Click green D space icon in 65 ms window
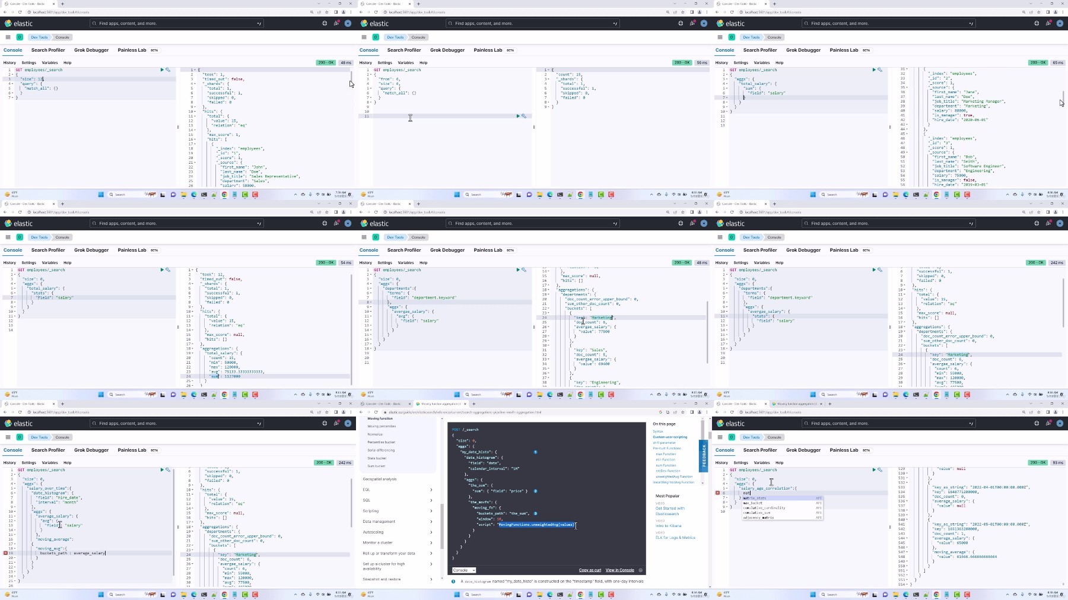 (732, 37)
